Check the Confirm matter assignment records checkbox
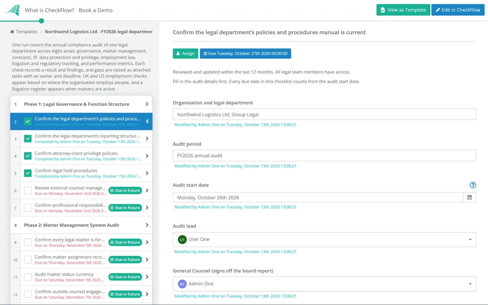This screenshot has width=488, height=305. pyautogui.click(x=28, y=260)
